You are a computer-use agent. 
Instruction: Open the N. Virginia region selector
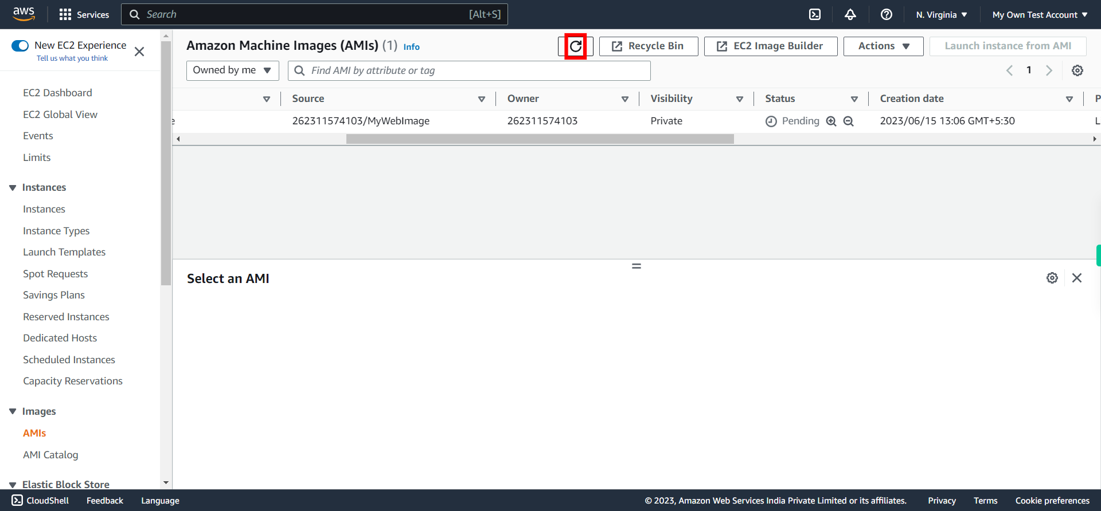pos(942,14)
